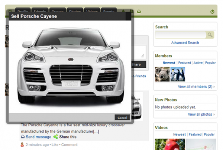
Task: Click the search magnifier icon
Action: pyautogui.click(x=210, y=35)
